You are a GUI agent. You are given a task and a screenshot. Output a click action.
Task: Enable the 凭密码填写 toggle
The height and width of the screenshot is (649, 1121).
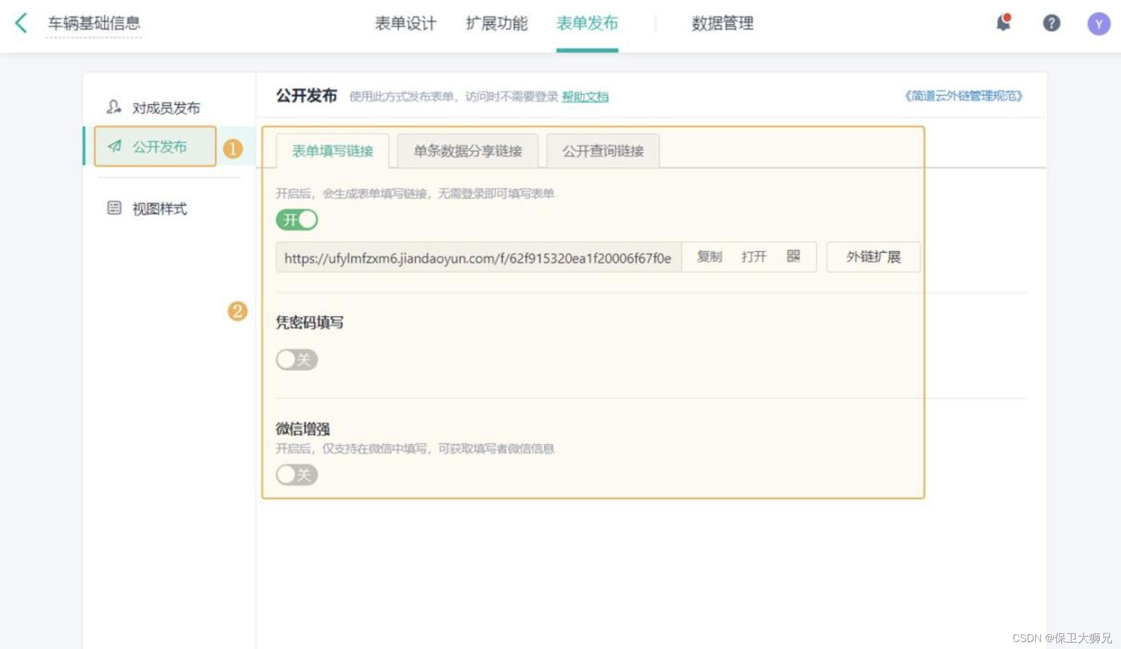click(297, 360)
